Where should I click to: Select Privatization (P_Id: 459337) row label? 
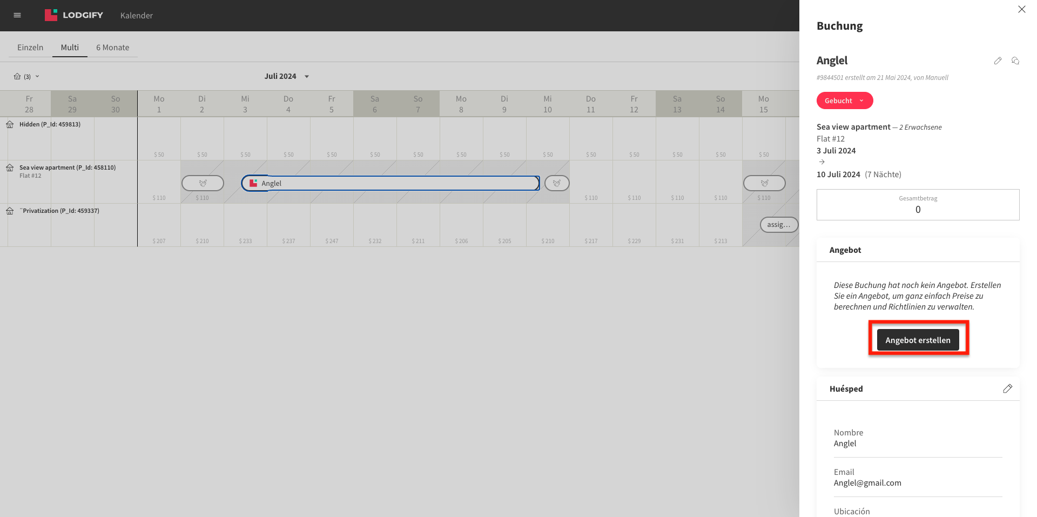pyautogui.click(x=60, y=211)
